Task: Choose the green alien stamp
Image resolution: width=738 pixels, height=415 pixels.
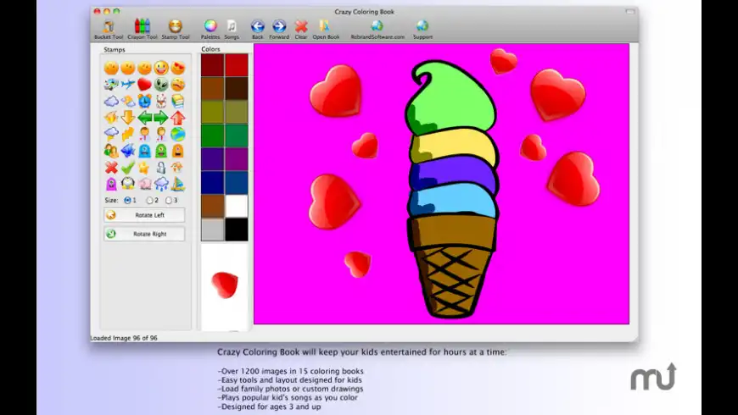Action: (161, 85)
